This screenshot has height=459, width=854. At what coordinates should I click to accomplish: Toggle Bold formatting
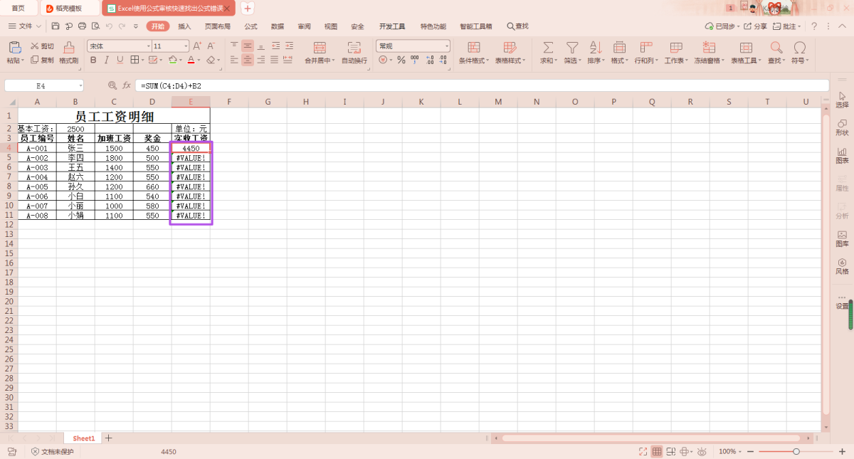(93, 60)
